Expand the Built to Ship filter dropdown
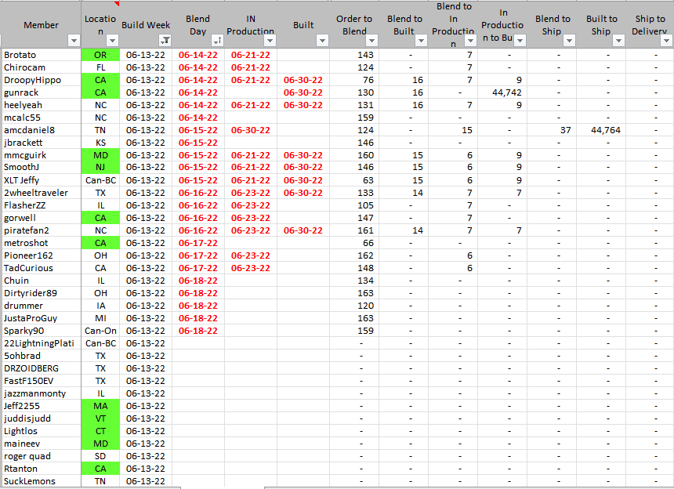This screenshot has height=489, width=674. click(x=618, y=40)
